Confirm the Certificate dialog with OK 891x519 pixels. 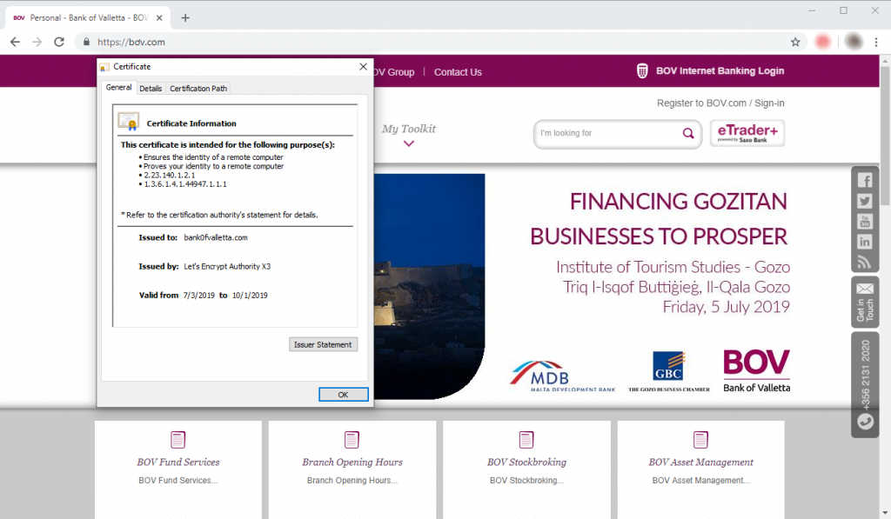tap(343, 395)
